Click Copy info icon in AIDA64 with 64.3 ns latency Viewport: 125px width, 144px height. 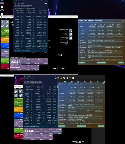[x=93, y=88]
